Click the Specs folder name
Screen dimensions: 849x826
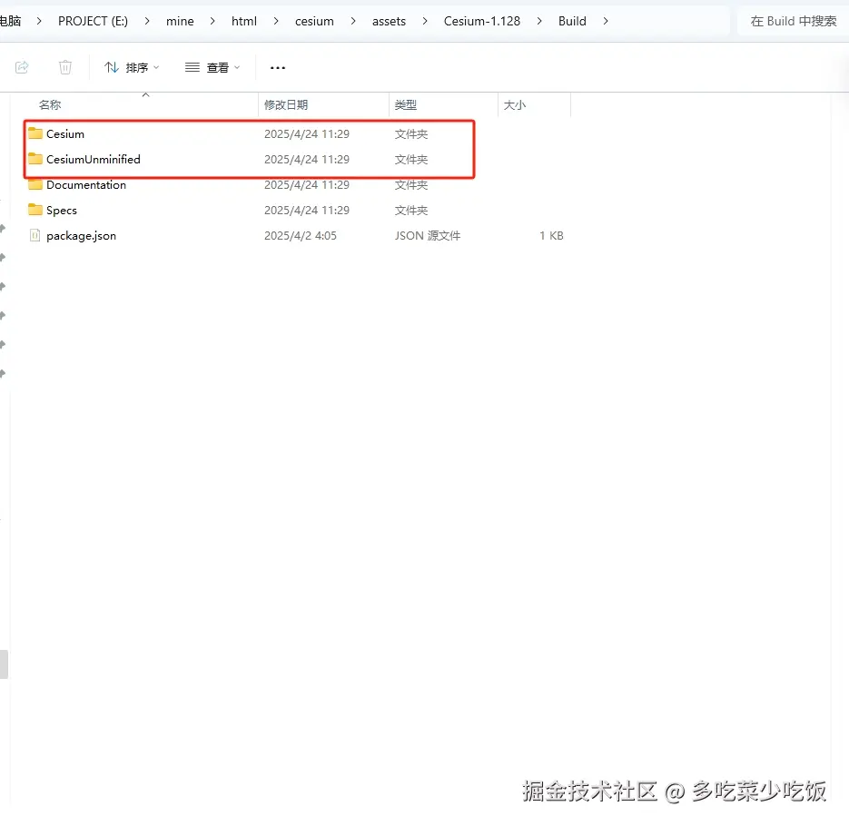pyautogui.click(x=61, y=210)
